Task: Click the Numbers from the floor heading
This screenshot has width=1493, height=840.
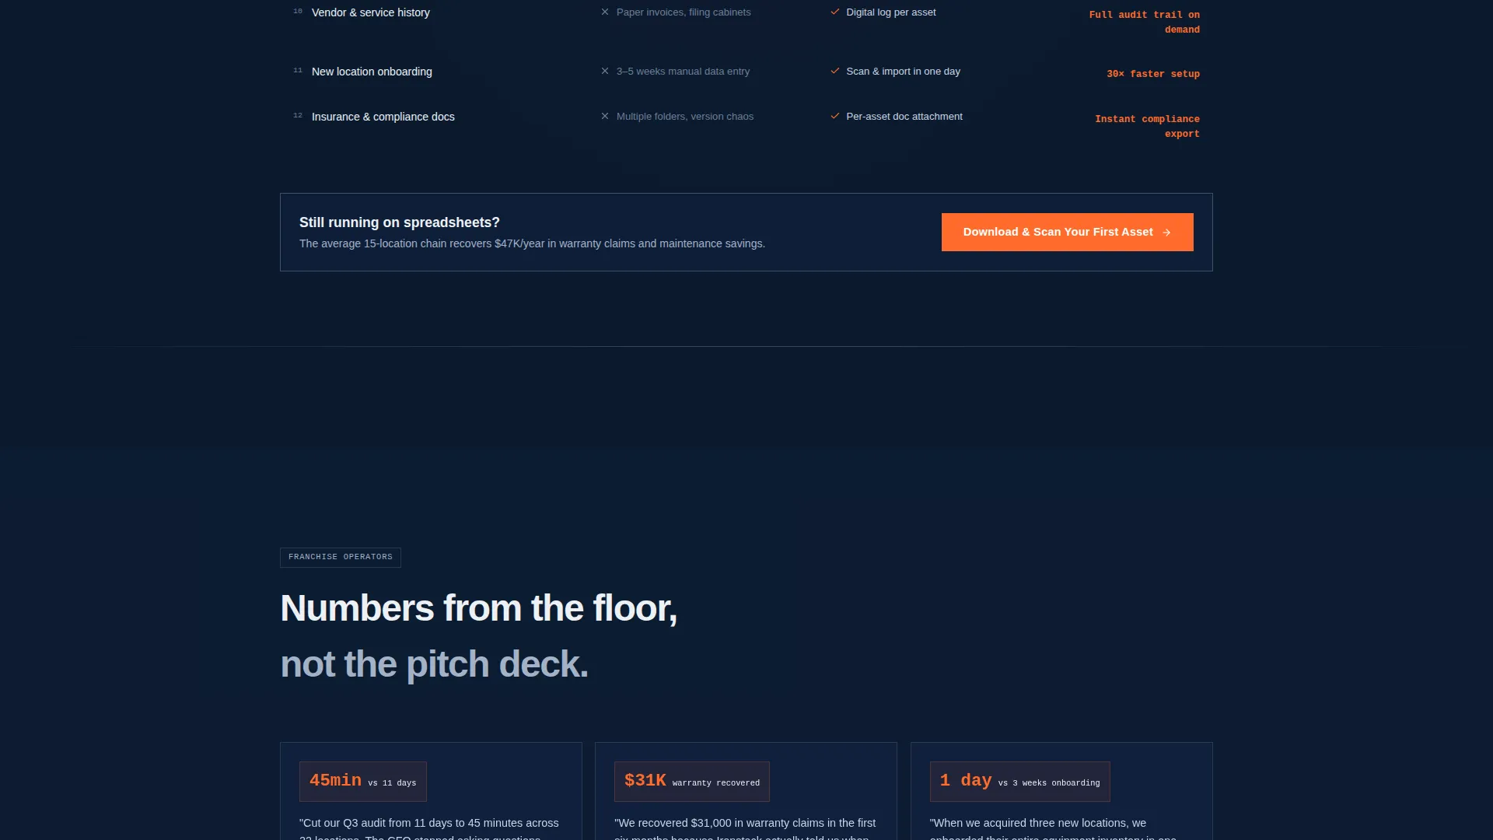Action: pyautogui.click(x=478, y=608)
